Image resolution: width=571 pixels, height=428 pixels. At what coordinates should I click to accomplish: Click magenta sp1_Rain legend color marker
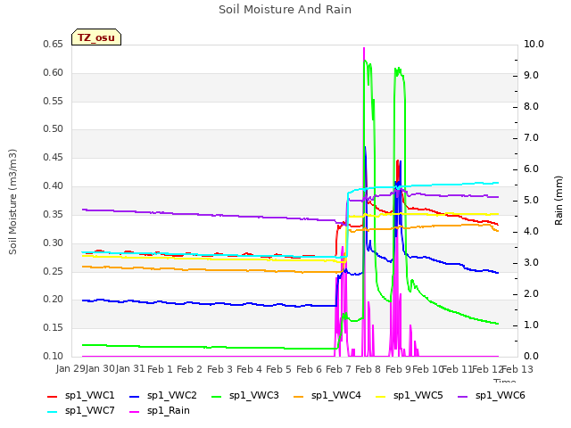point(135,412)
